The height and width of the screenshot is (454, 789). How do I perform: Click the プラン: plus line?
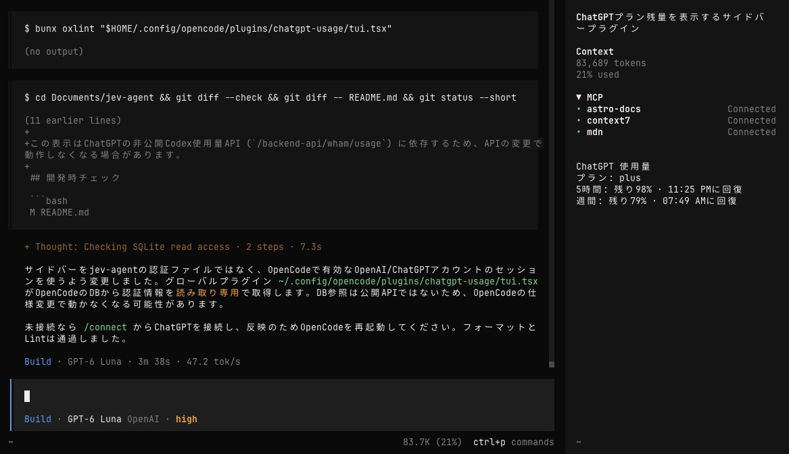(608, 178)
